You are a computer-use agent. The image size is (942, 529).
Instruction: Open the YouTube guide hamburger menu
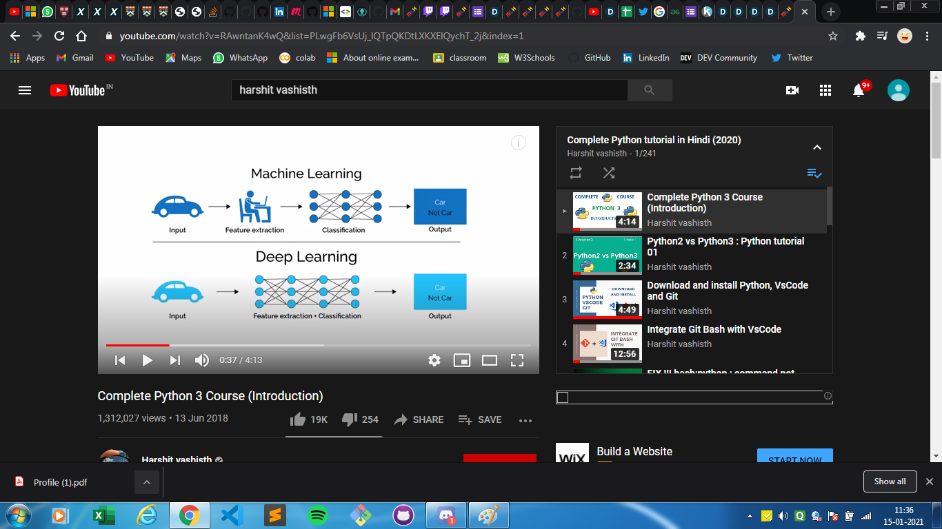tap(25, 90)
